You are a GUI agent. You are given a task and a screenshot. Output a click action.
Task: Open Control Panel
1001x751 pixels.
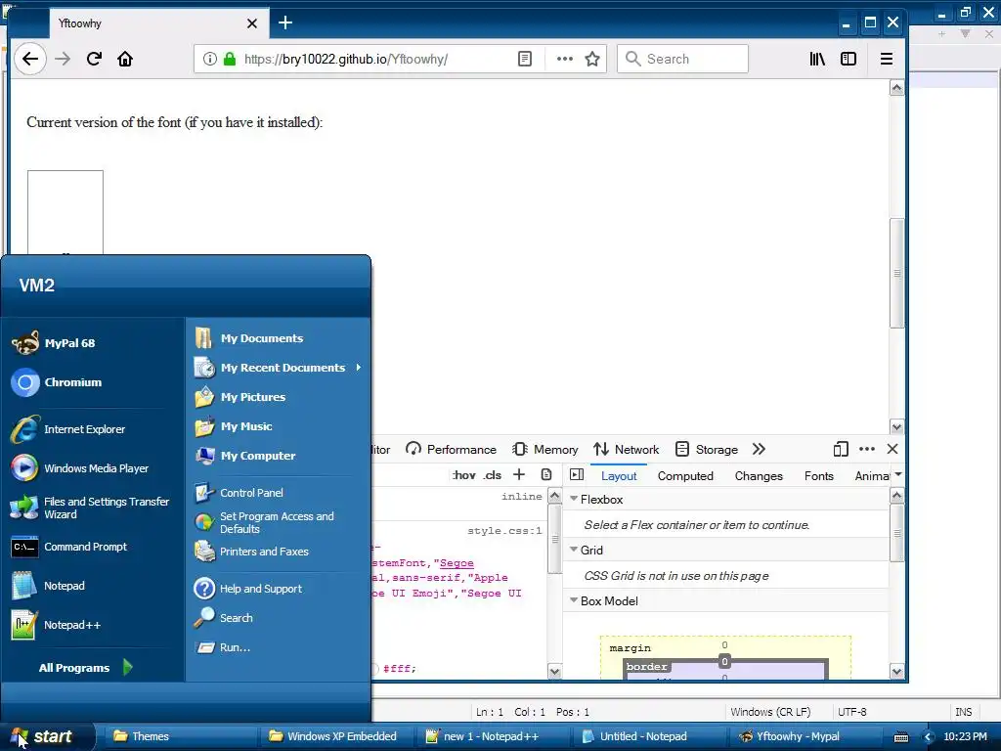point(239,493)
